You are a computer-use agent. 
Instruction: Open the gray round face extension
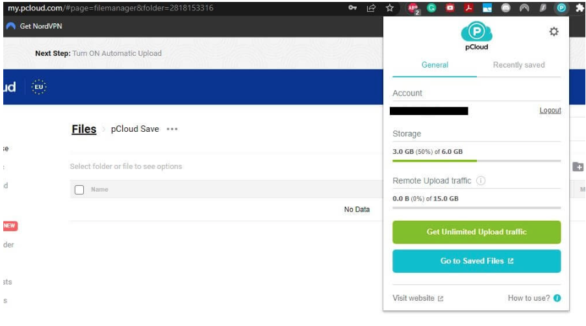point(505,8)
